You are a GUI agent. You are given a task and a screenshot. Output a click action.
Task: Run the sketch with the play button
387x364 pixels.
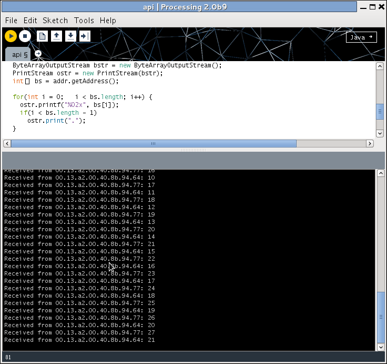pos(11,36)
